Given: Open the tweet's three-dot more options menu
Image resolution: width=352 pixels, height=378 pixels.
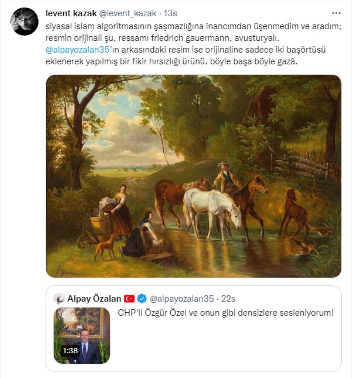Looking at the screenshot, I should click(336, 13).
